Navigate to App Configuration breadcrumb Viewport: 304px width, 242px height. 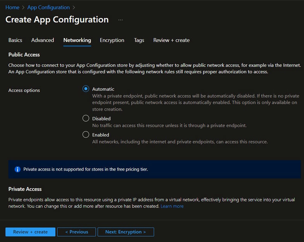[48, 8]
